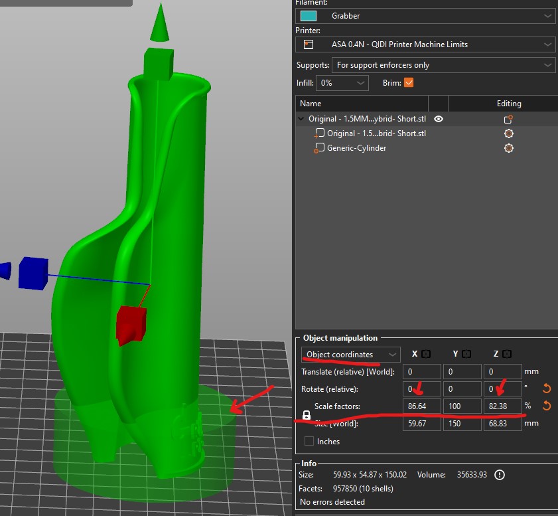Open the Infill percentage dropdown
The height and width of the screenshot is (516, 558).
[x=342, y=83]
